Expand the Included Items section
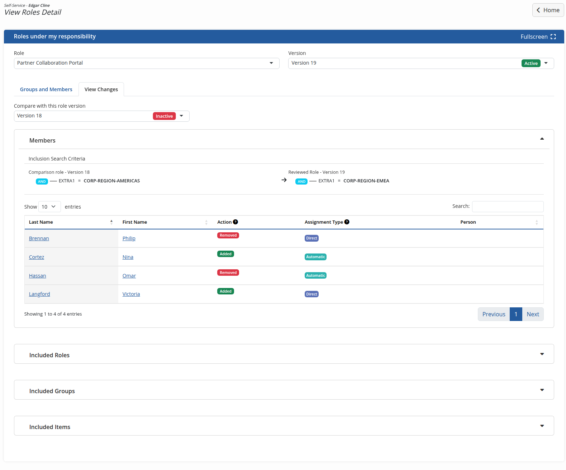 (542, 426)
